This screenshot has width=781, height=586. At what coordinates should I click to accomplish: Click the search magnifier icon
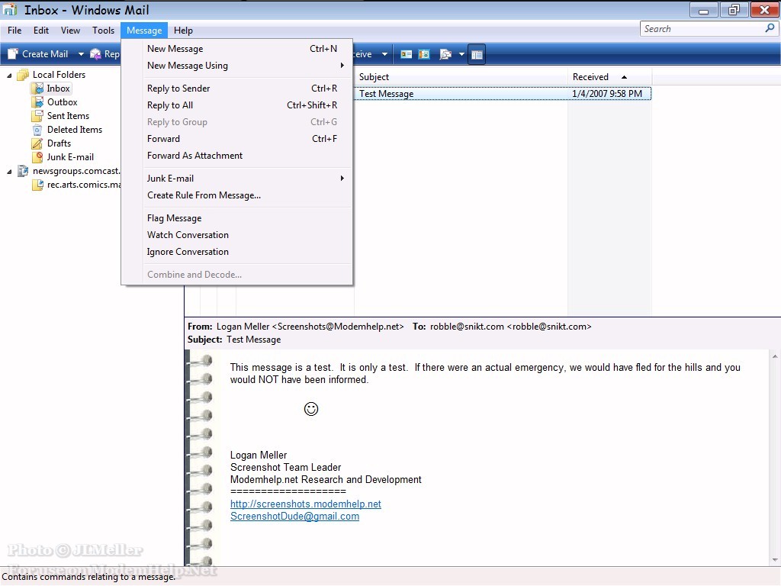tap(770, 28)
